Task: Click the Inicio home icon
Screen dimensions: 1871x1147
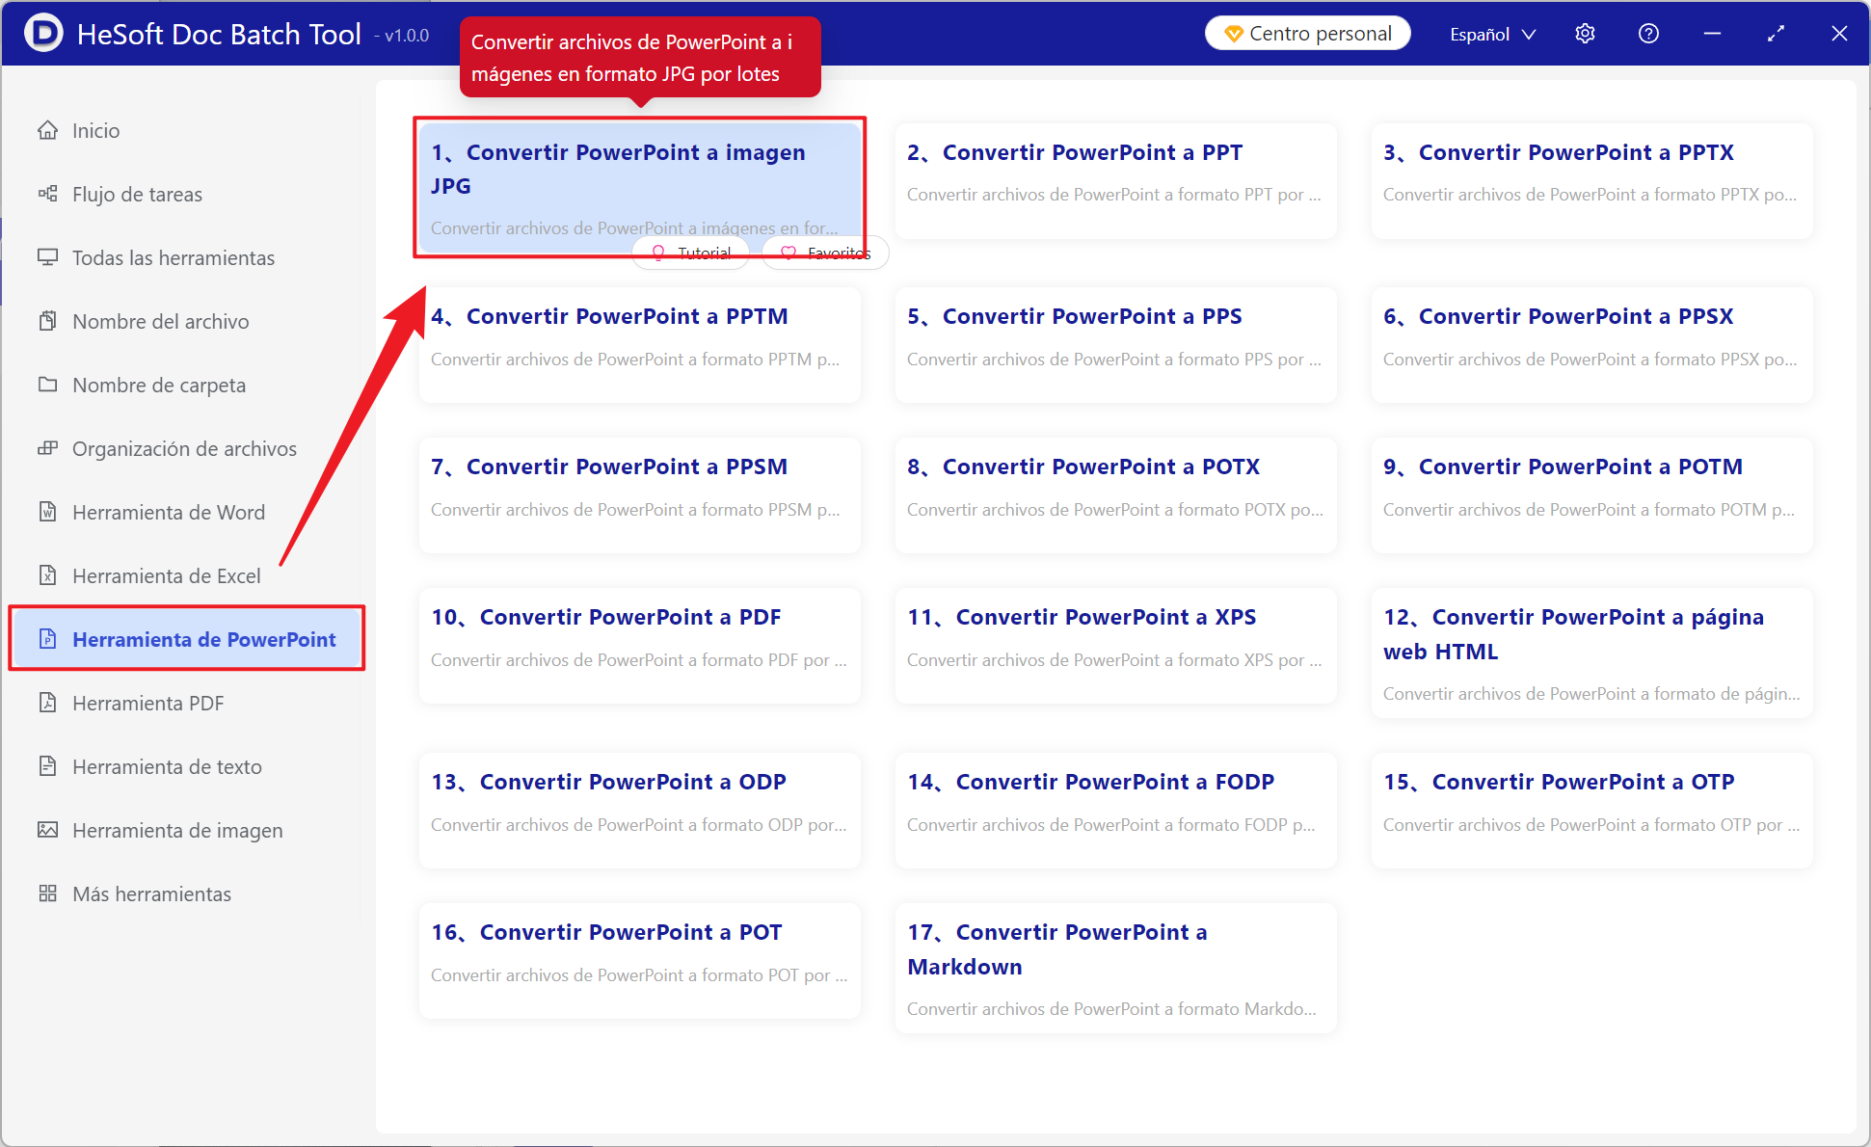Action: [47, 130]
